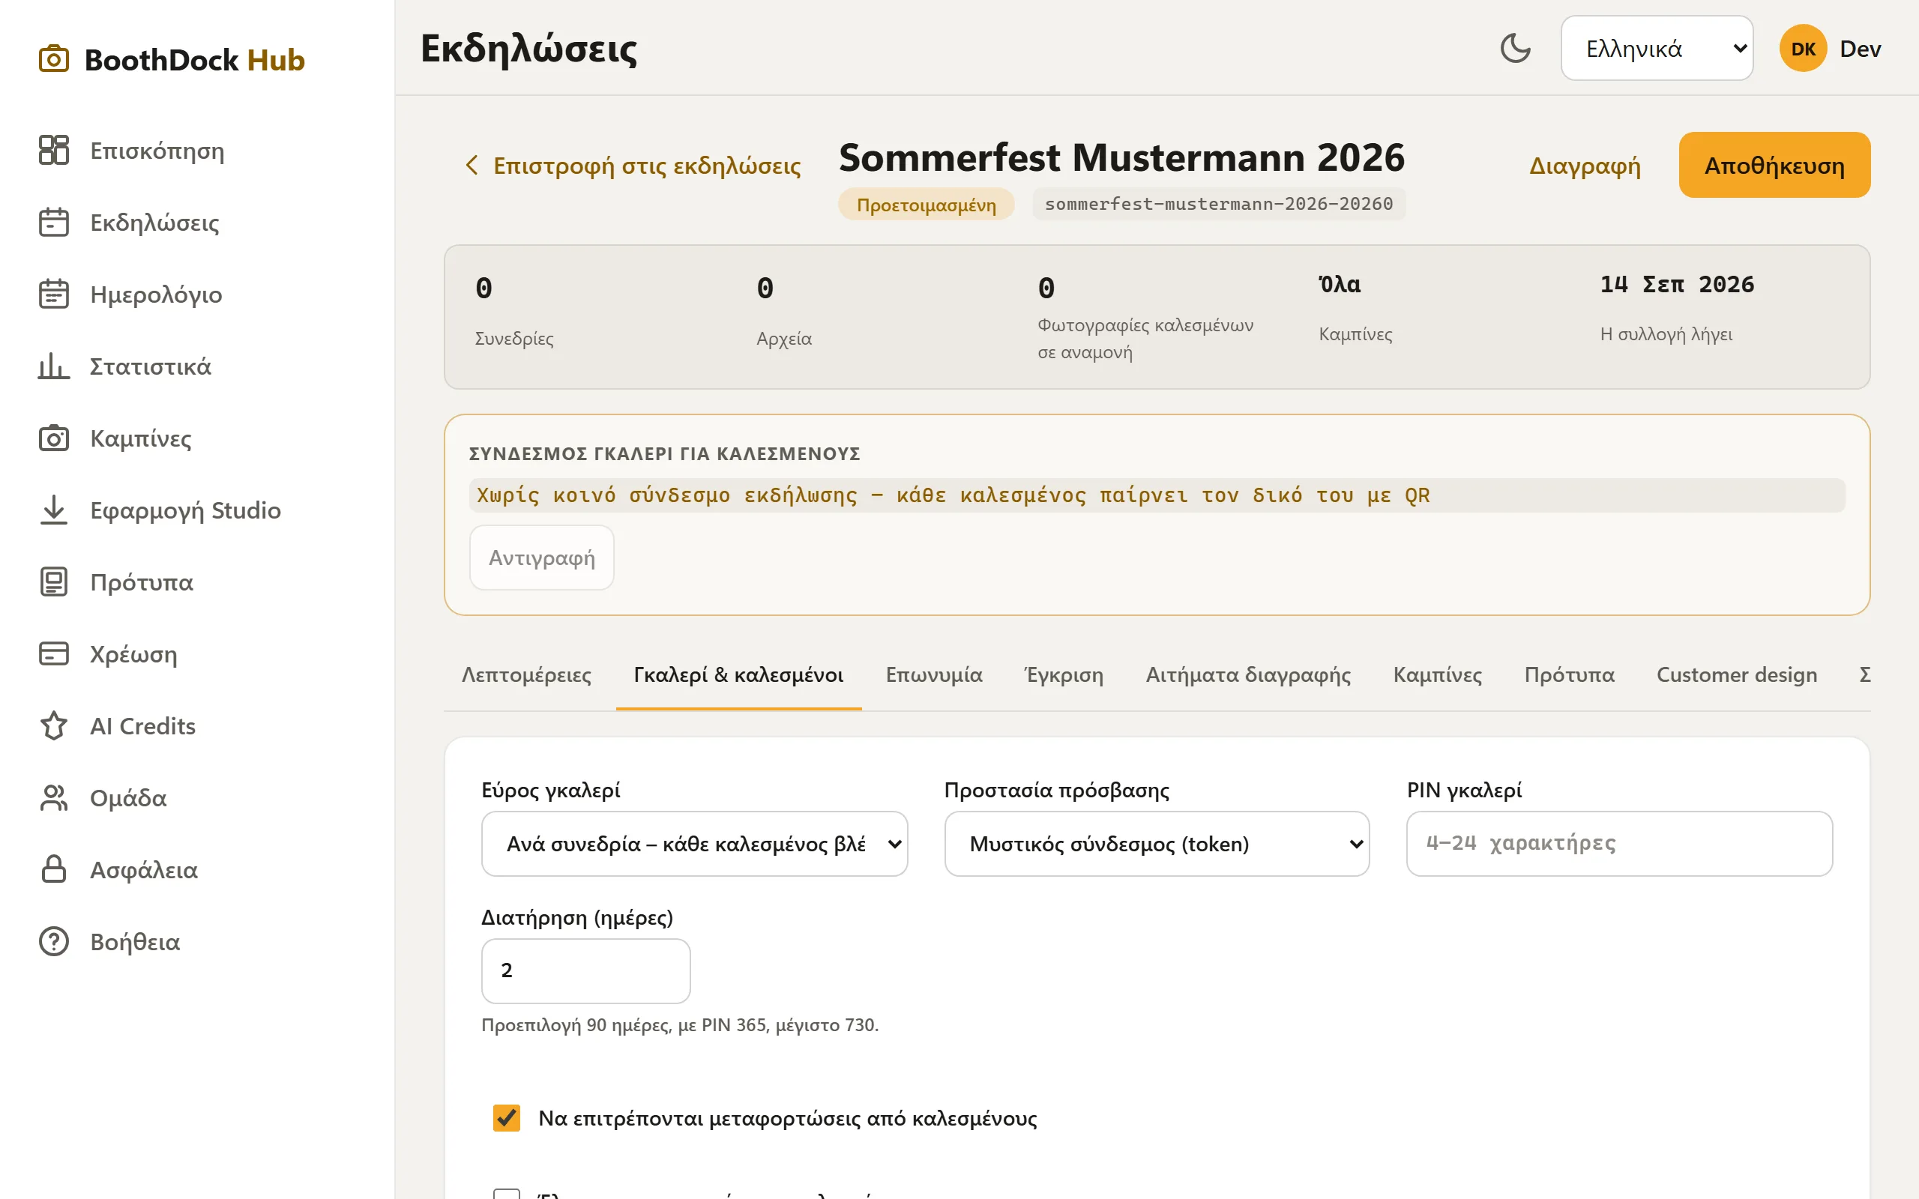Click the BoothDock Hub camera logo icon
The height and width of the screenshot is (1199, 1919).
click(x=54, y=59)
